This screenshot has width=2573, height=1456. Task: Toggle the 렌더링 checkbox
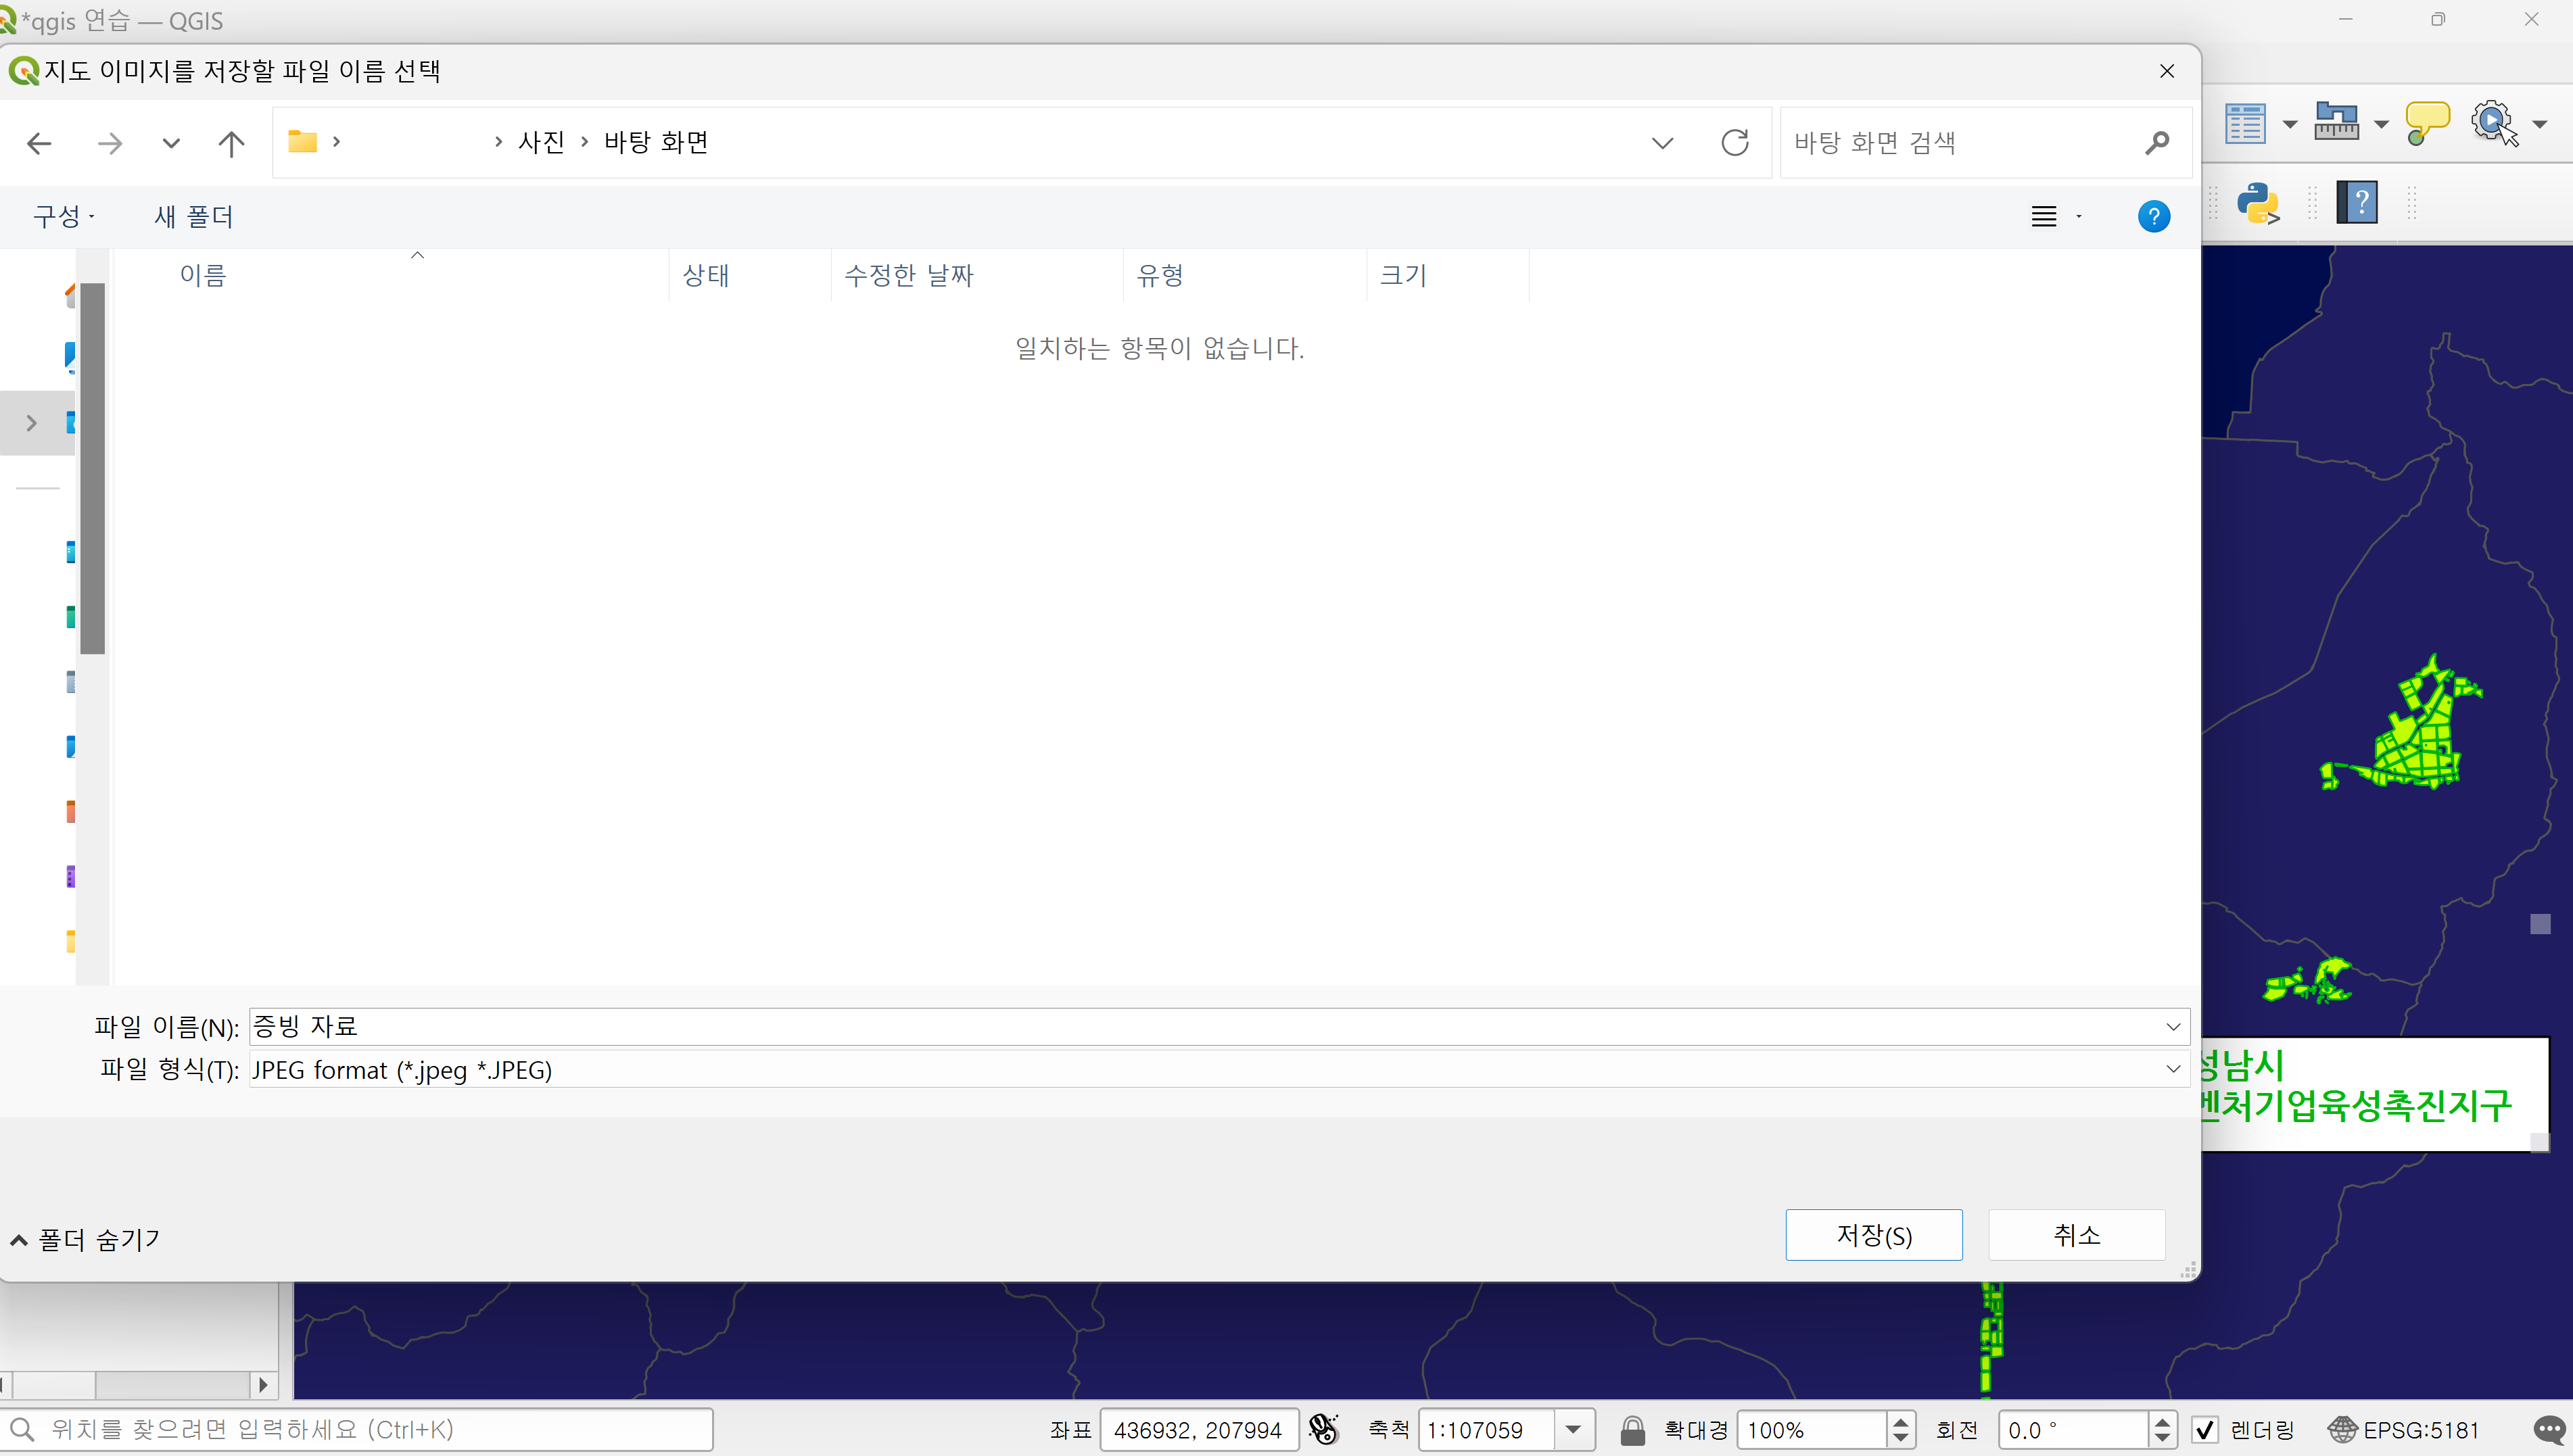pos(2205,1430)
